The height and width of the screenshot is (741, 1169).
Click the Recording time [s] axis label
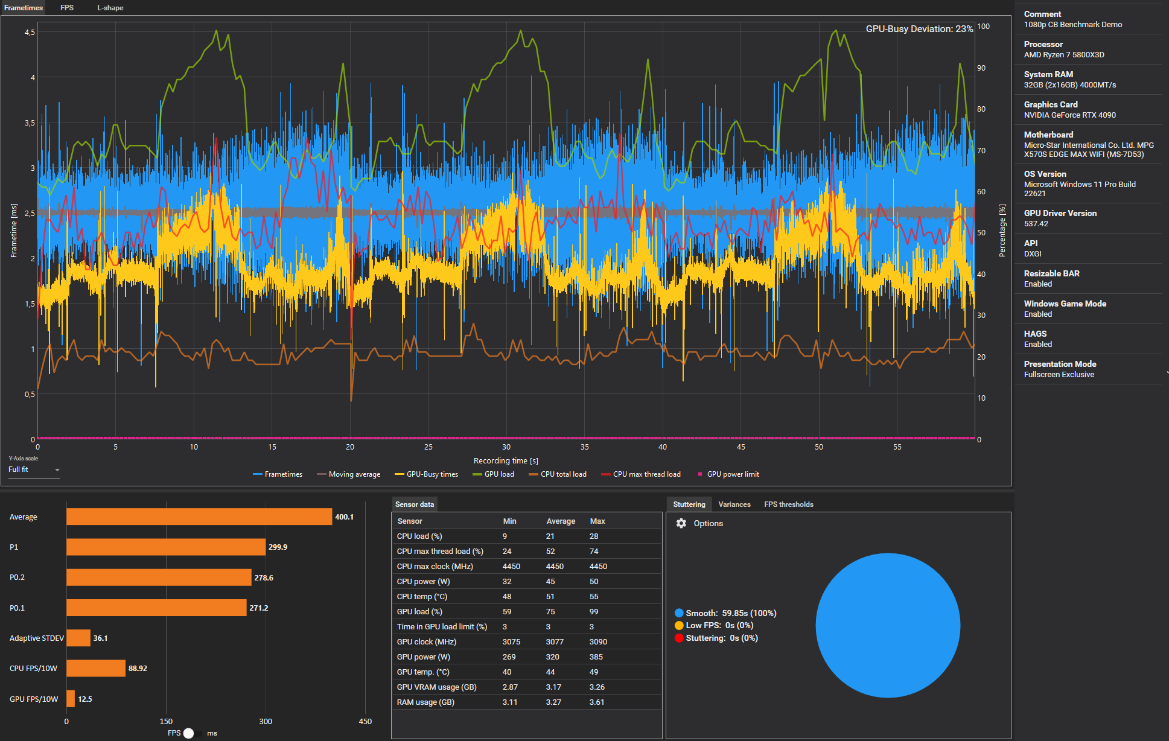506,460
